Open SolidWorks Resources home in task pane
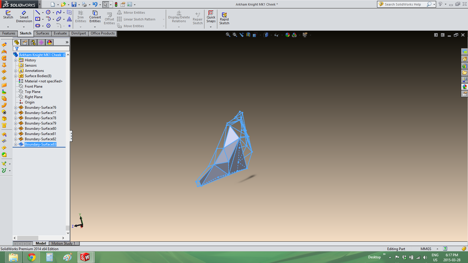The width and height of the screenshot is (468, 263). click(464, 59)
